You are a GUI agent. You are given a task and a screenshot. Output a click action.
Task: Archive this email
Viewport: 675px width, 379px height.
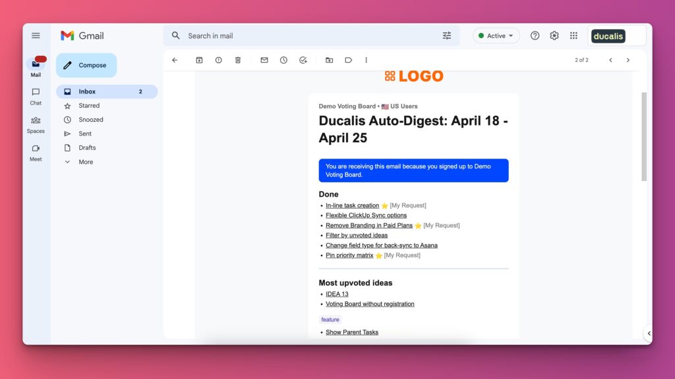[199, 60]
